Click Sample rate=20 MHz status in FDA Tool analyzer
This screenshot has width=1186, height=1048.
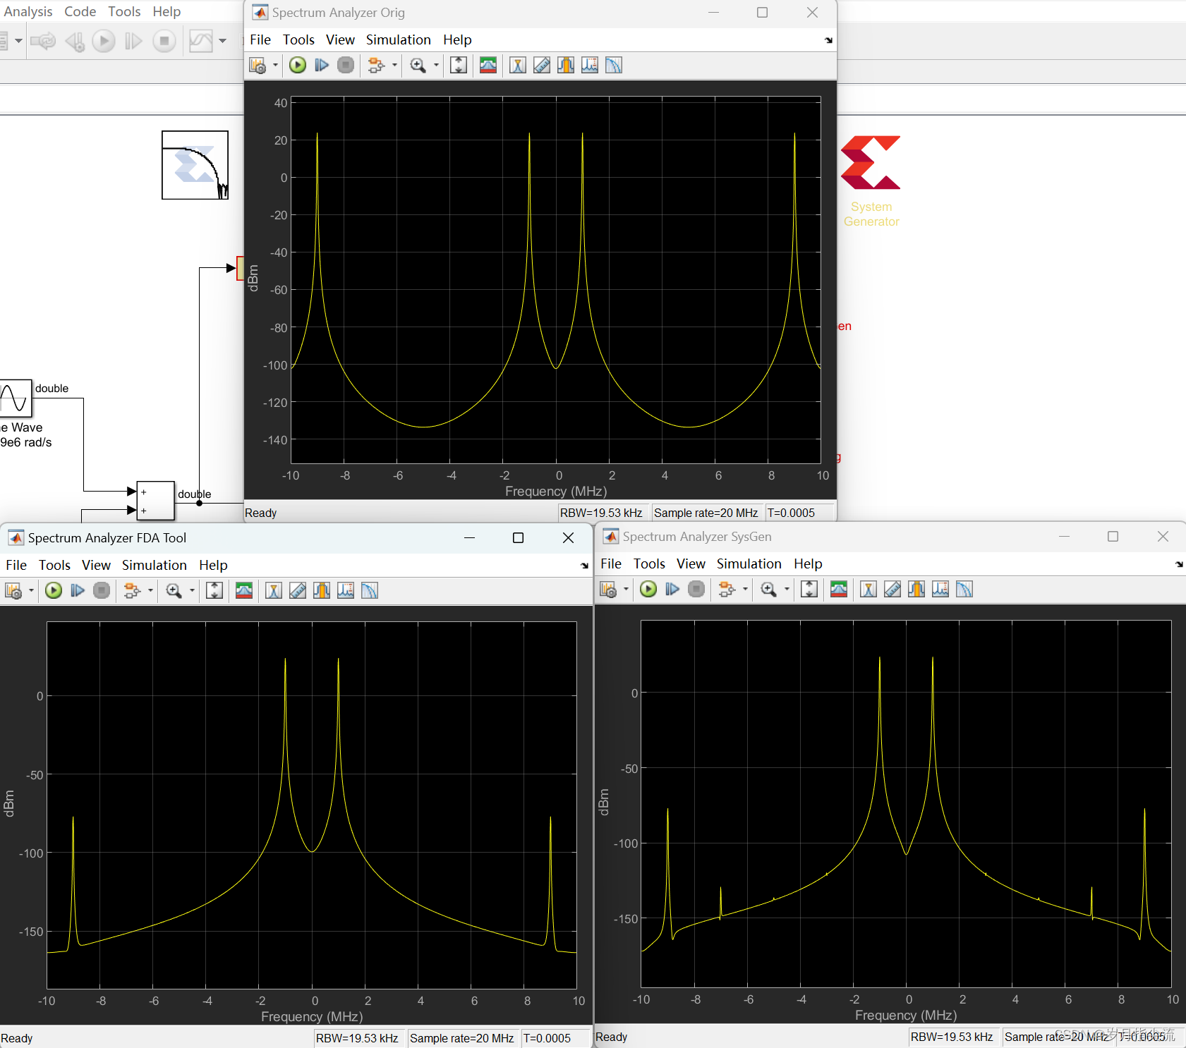462,1039
